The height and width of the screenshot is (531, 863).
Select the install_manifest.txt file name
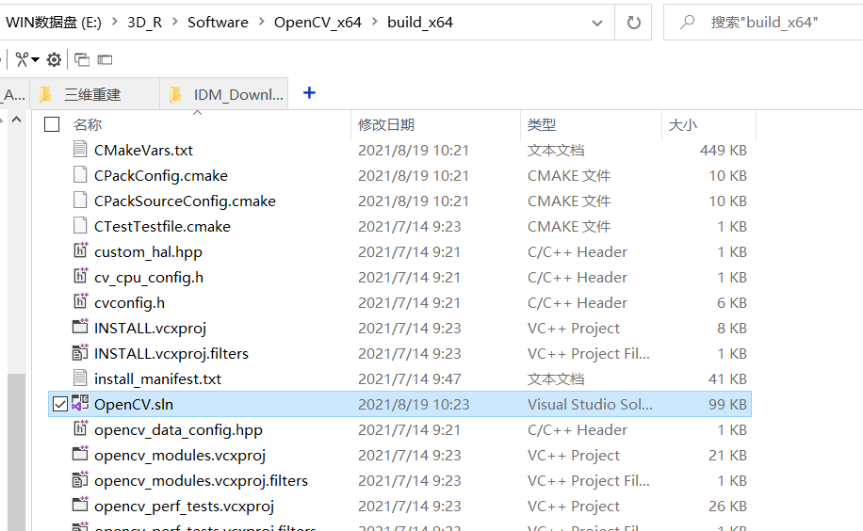(157, 378)
